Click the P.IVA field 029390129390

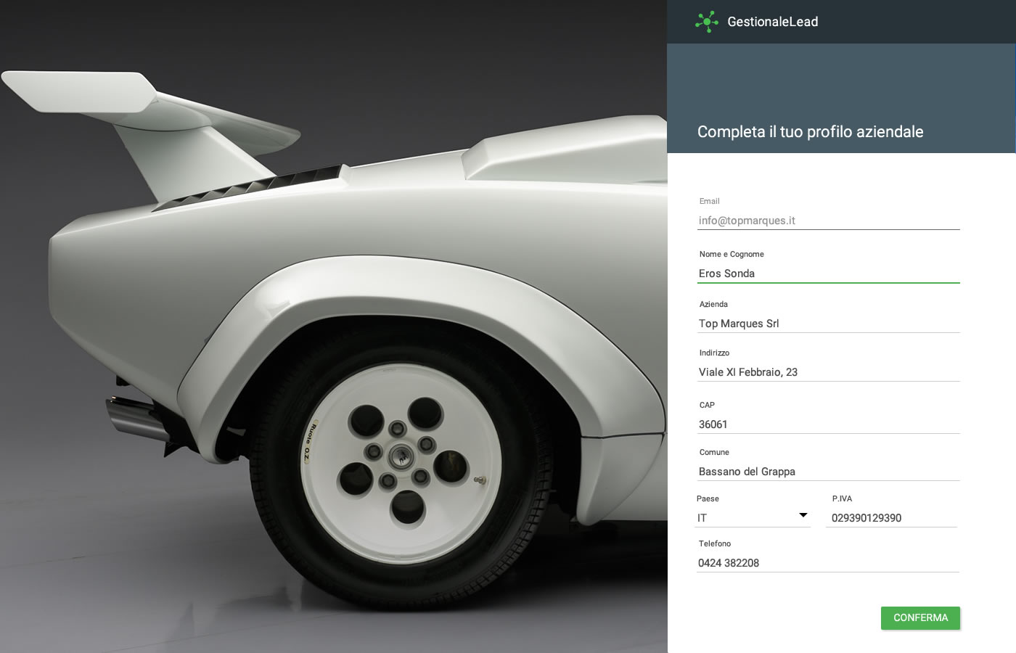891,518
